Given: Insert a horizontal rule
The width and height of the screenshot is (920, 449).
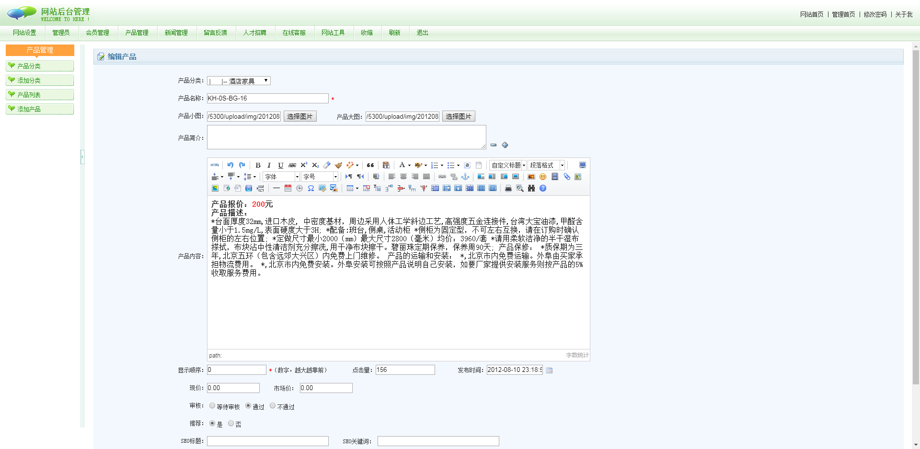Looking at the screenshot, I should pyautogui.click(x=276, y=188).
